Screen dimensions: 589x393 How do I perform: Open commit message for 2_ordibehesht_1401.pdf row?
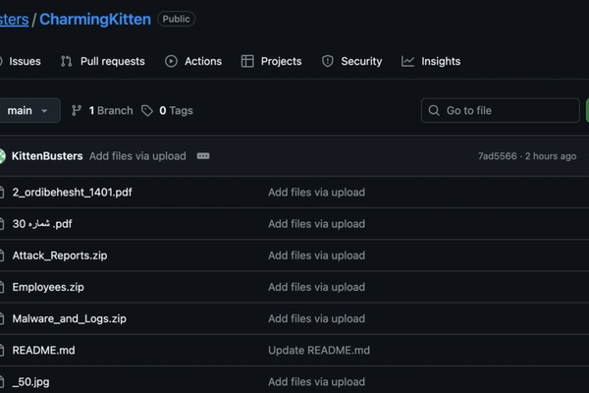click(x=316, y=193)
